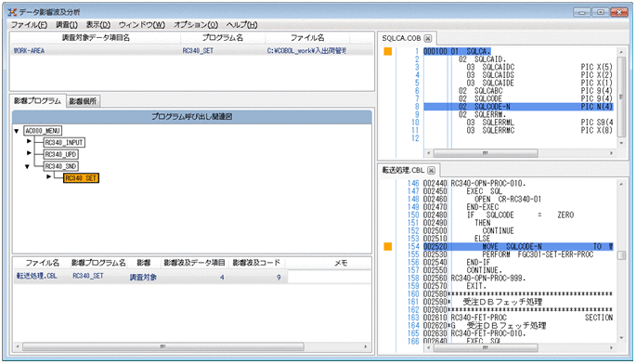Select the 01 SQLCA. line
This screenshot has width=636, height=364.
(457, 52)
